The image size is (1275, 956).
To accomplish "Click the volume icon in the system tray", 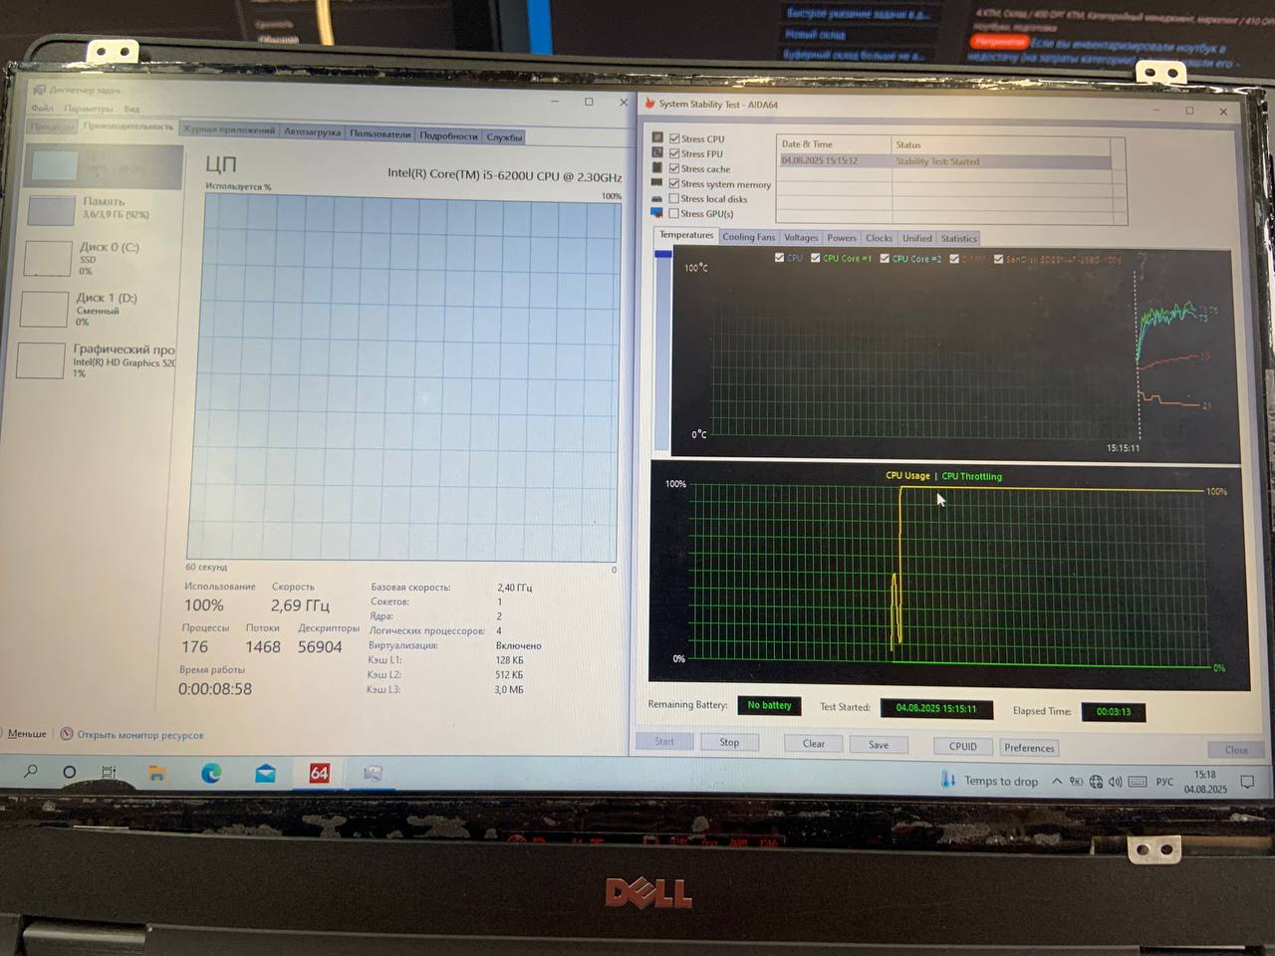I will 1115,782.
